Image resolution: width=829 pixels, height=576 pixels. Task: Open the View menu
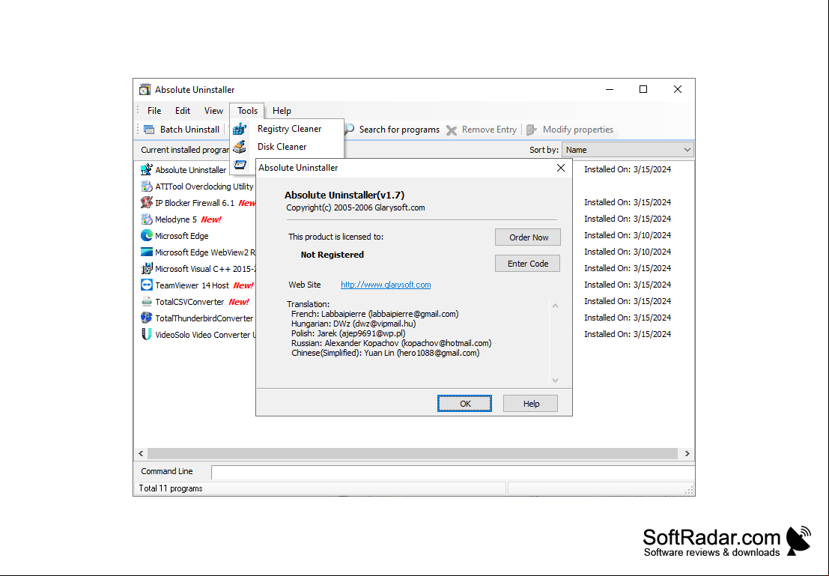213,111
